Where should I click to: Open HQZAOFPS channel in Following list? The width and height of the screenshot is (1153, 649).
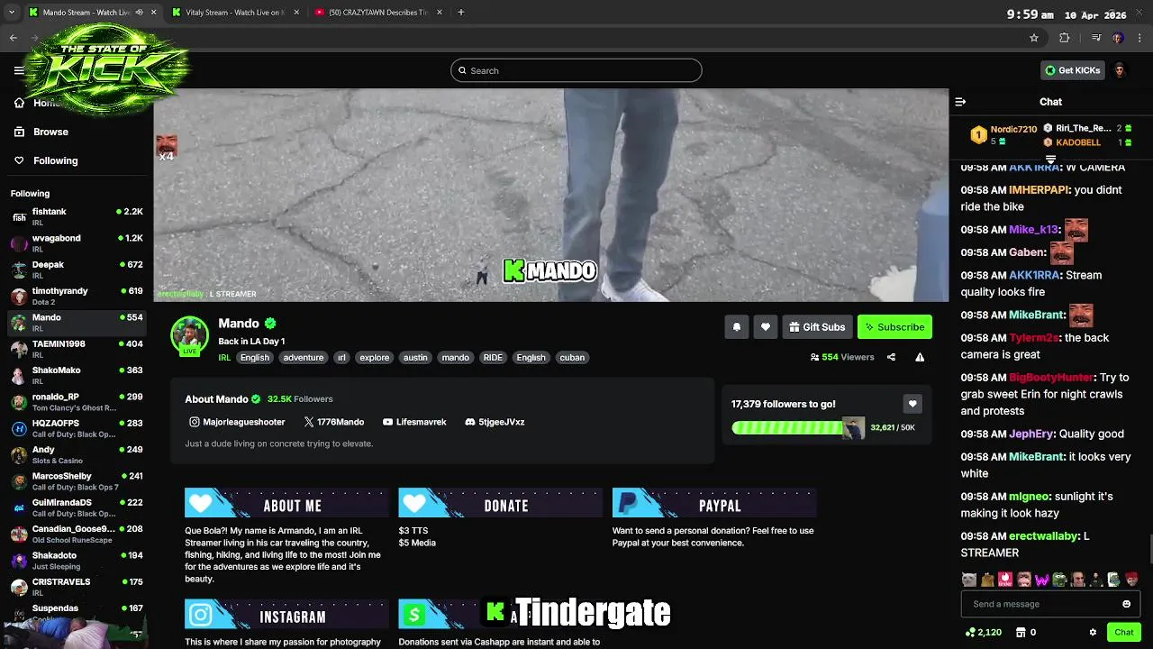(x=77, y=427)
